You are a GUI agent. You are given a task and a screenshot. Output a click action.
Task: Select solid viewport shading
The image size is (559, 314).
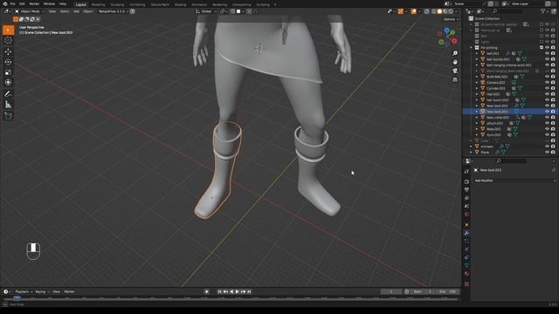click(x=439, y=11)
